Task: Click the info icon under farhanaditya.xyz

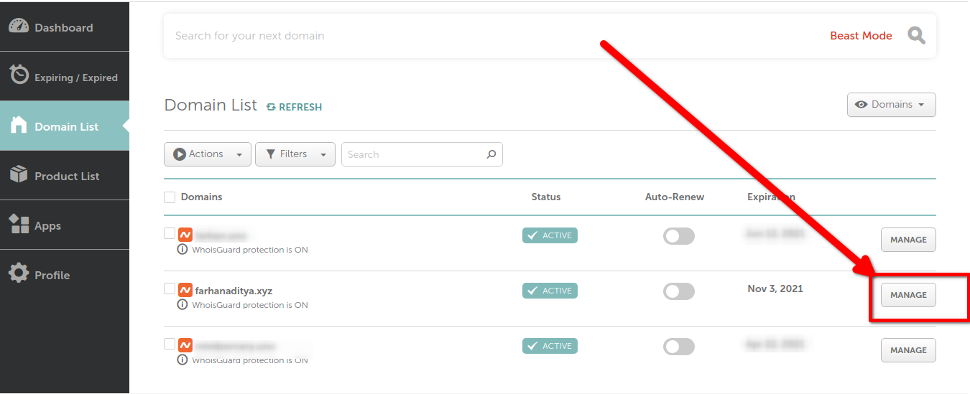Action: (183, 305)
